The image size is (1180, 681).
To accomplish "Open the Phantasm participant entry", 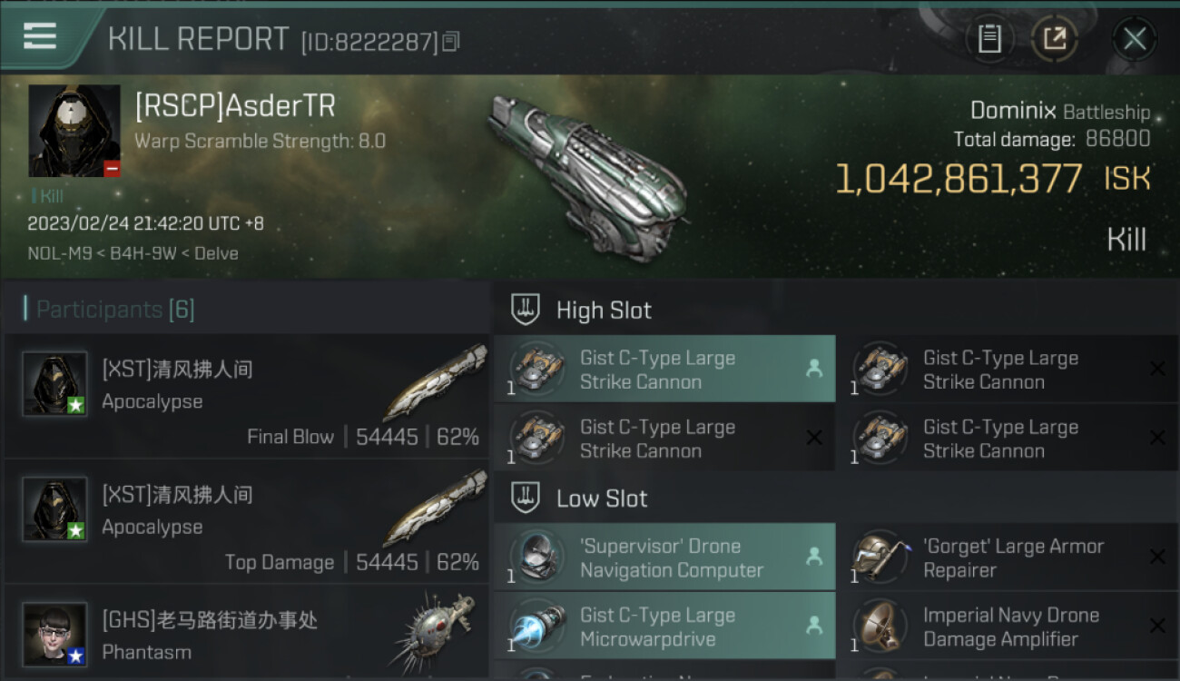I will click(247, 632).
